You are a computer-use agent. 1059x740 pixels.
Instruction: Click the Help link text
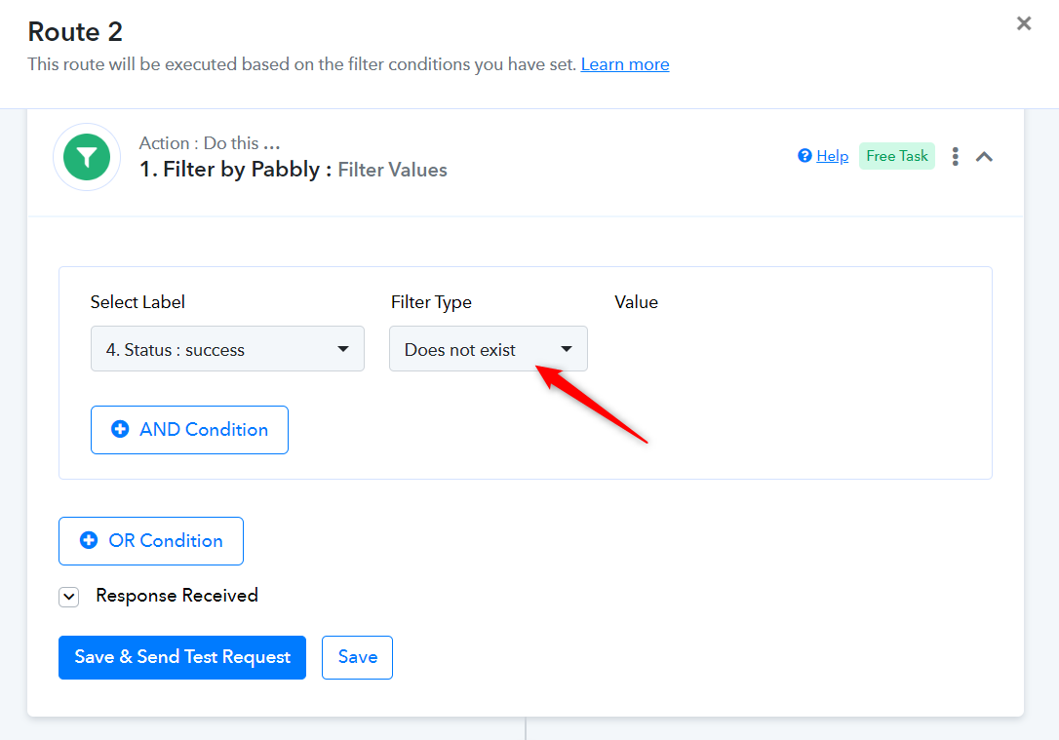click(x=832, y=156)
